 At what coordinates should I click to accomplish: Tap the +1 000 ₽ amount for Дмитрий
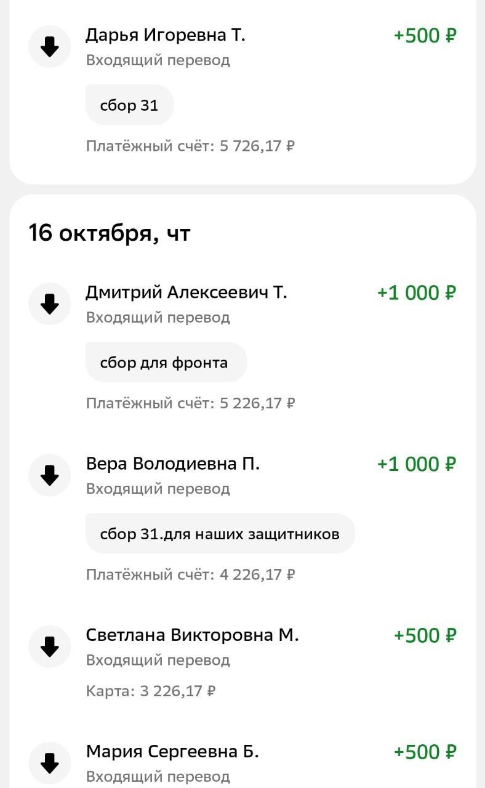[x=417, y=292]
